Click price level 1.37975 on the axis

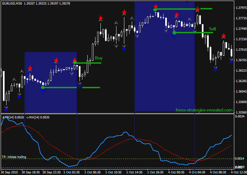[x=241, y=8]
